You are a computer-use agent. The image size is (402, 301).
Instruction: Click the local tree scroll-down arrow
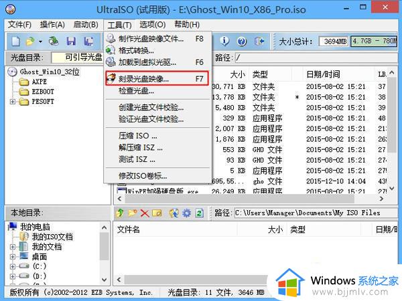105,280
